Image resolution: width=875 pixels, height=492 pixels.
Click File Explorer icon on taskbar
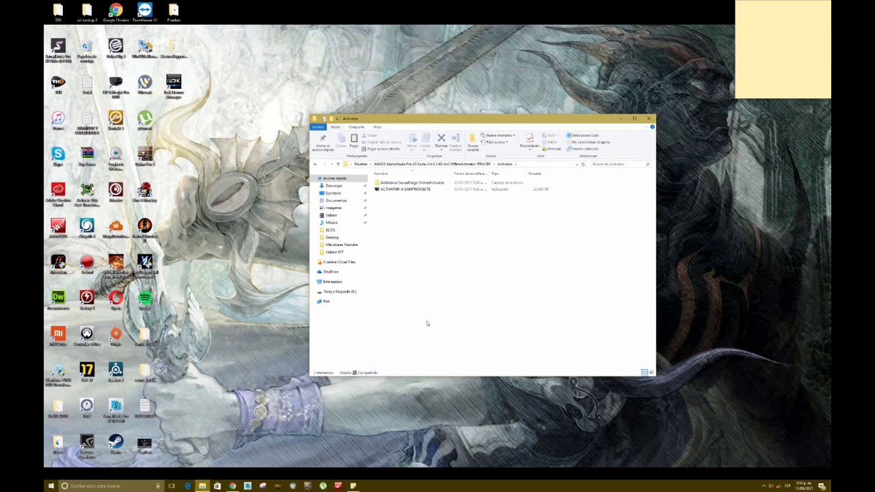pos(202,486)
